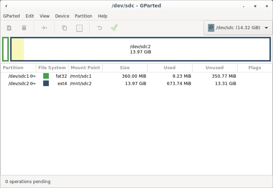Sort by the File System column header
273x188 pixels.
52,67
